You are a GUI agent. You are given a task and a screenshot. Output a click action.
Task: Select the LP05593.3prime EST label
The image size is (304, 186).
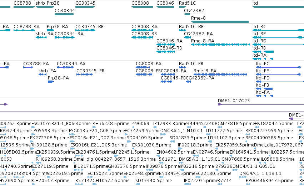[49, 131]
